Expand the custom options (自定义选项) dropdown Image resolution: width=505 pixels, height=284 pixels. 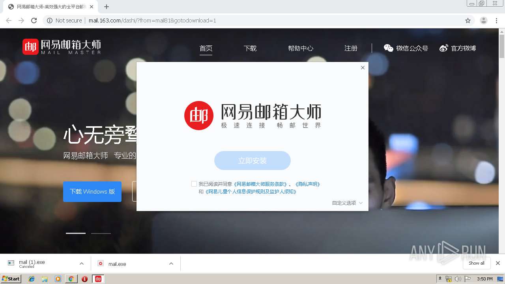pos(347,203)
